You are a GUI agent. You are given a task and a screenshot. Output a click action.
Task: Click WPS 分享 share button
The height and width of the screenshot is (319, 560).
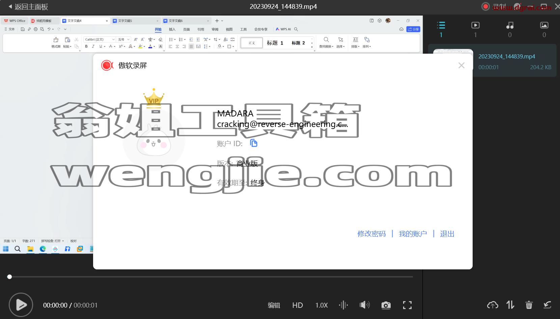(x=413, y=29)
